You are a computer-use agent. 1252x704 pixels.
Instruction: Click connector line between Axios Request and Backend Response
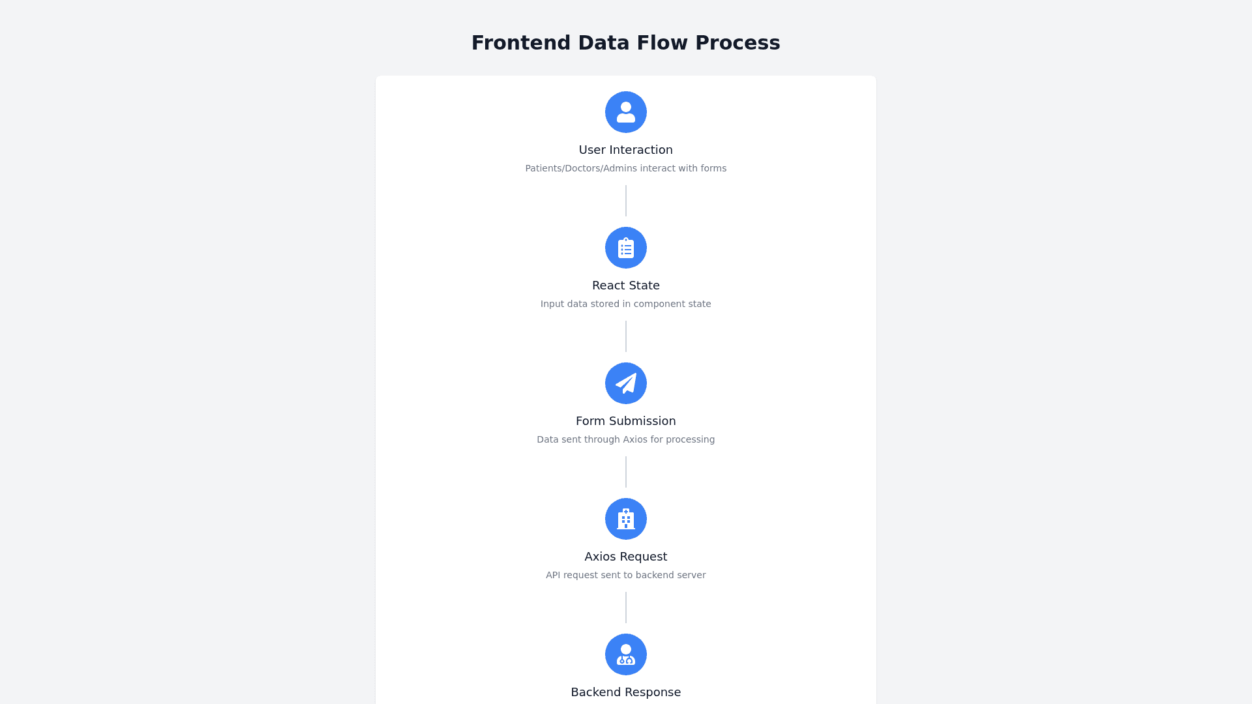point(626,608)
